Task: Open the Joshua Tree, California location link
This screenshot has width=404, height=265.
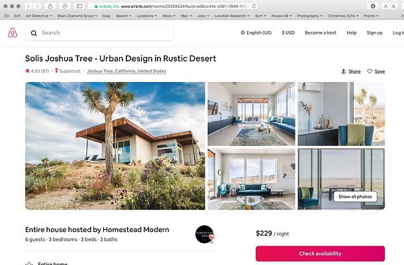Action: click(126, 71)
